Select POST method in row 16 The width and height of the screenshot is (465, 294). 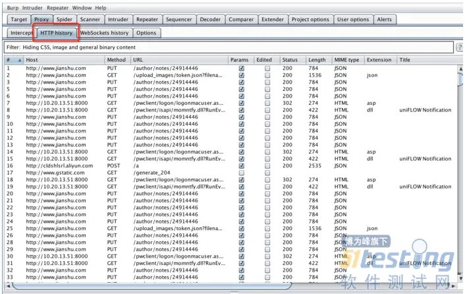[113, 165]
